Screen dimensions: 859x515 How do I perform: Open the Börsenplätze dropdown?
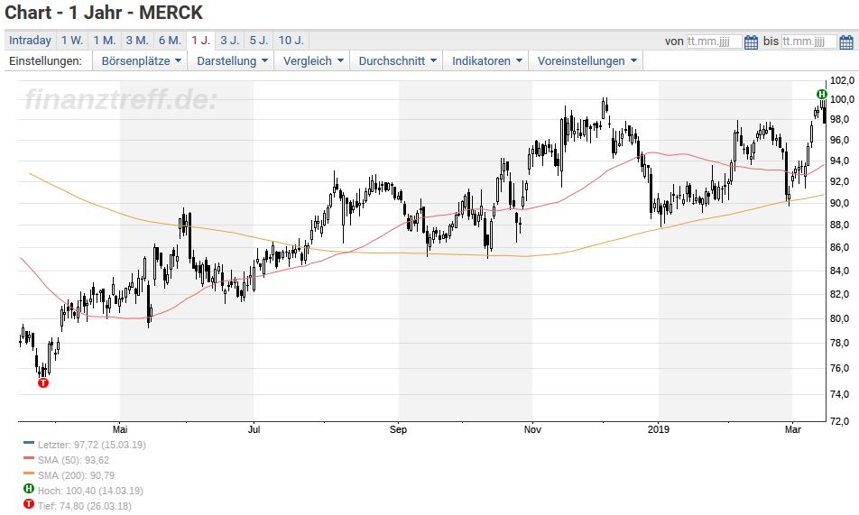pyautogui.click(x=141, y=60)
